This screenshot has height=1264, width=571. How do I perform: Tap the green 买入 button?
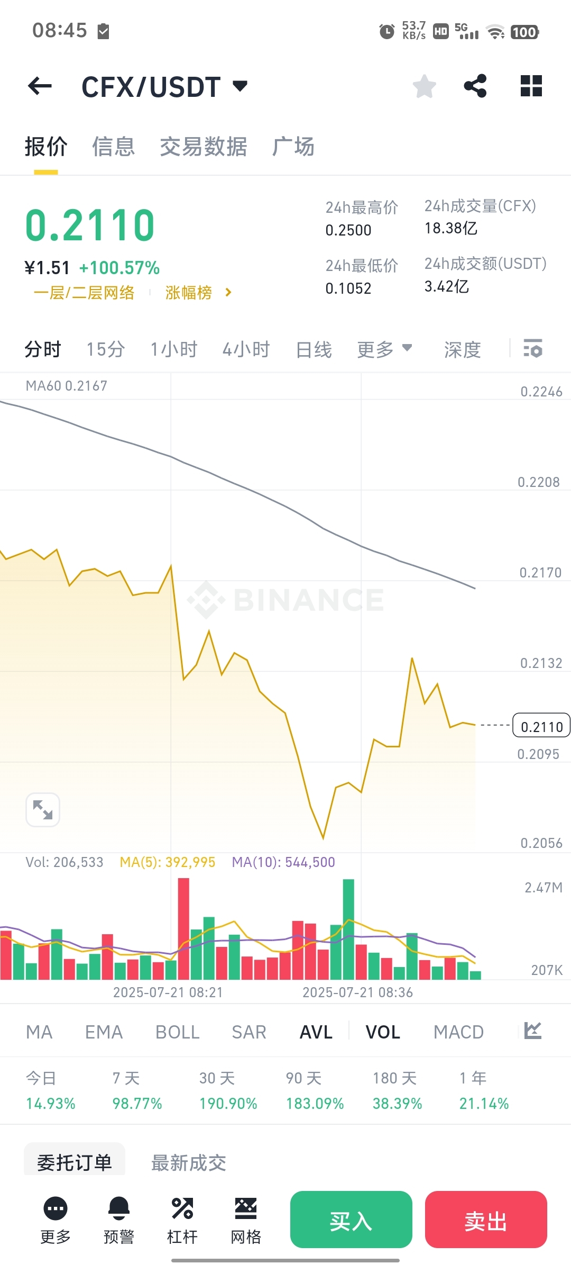tap(351, 1220)
